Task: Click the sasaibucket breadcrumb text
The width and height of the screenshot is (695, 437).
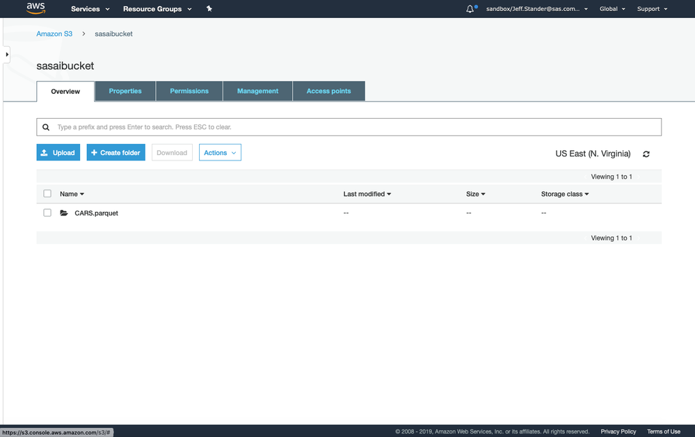Action: click(113, 33)
